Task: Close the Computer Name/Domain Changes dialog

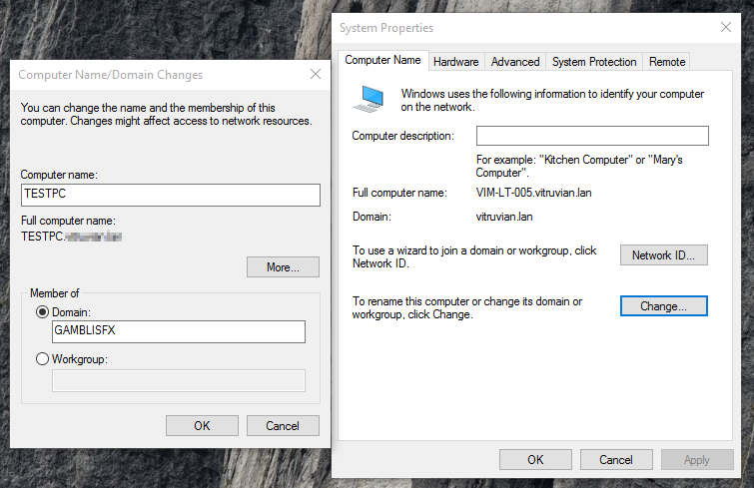Action: pos(316,74)
